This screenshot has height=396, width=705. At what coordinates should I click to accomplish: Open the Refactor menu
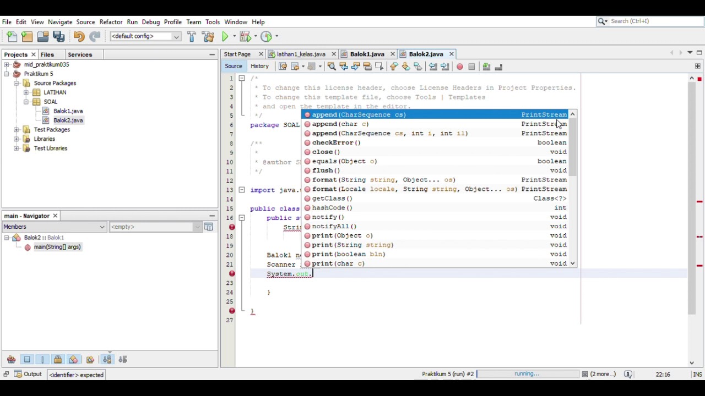(111, 22)
